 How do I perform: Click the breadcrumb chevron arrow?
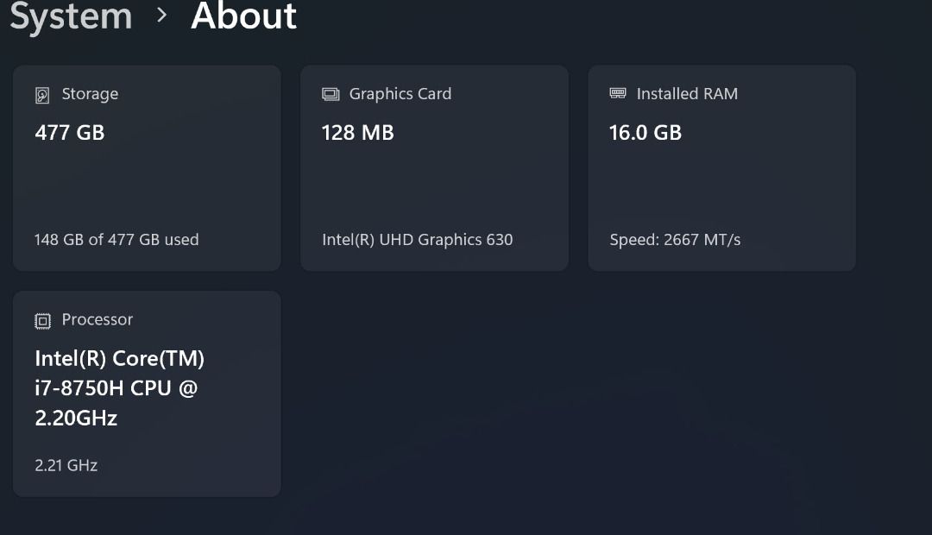tap(161, 15)
